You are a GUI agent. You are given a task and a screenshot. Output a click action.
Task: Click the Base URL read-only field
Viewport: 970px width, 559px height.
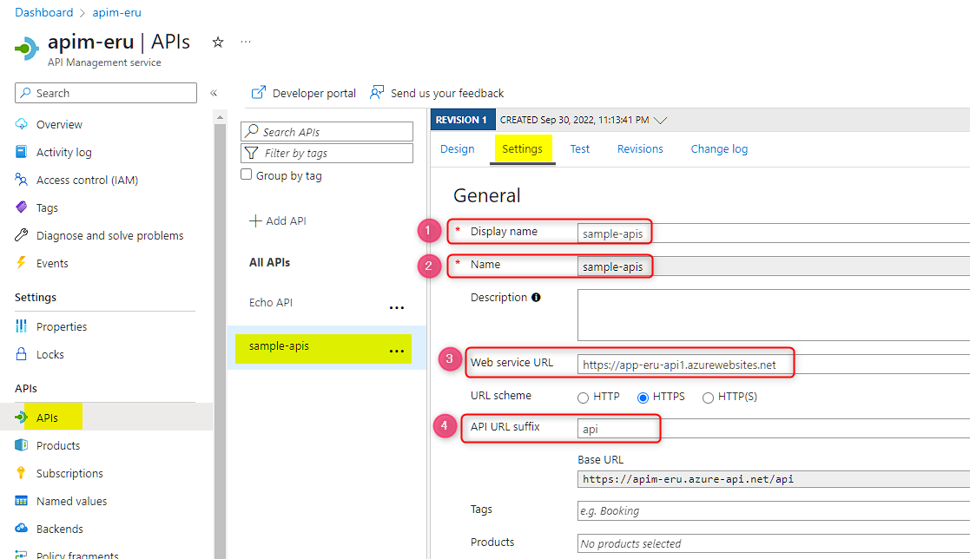click(x=773, y=479)
